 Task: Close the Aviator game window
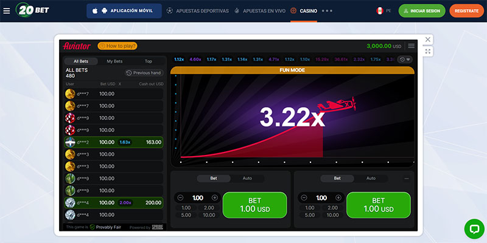coord(428,39)
